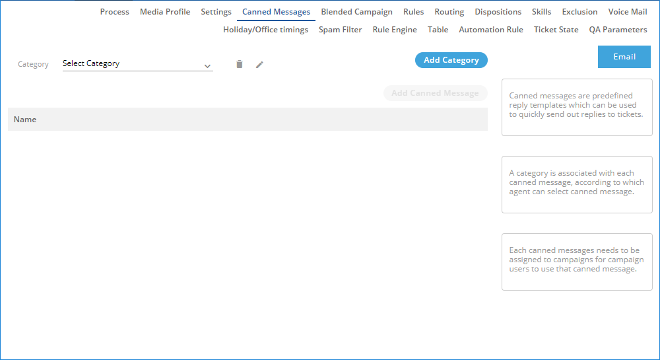The image size is (660, 360).
Task: Edit category using the pencil icon
Action: [259, 65]
